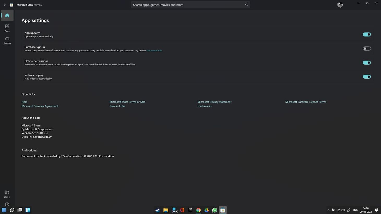This screenshot has height=214, width=381.
Task: Click the Help question mark icon
Action: tap(7, 205)
